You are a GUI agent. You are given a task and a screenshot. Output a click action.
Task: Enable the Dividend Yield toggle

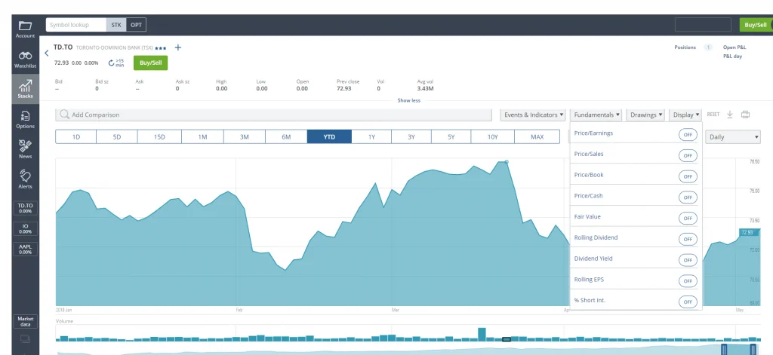click(687, 259)
